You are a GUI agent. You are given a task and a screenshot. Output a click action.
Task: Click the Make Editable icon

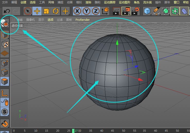tap(5, 23)
